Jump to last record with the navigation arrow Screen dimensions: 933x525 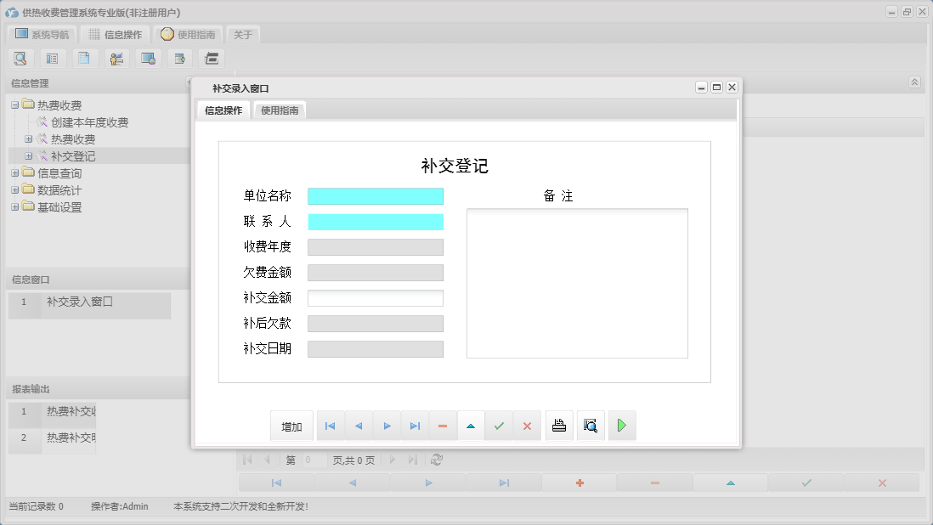click(415, 425)
